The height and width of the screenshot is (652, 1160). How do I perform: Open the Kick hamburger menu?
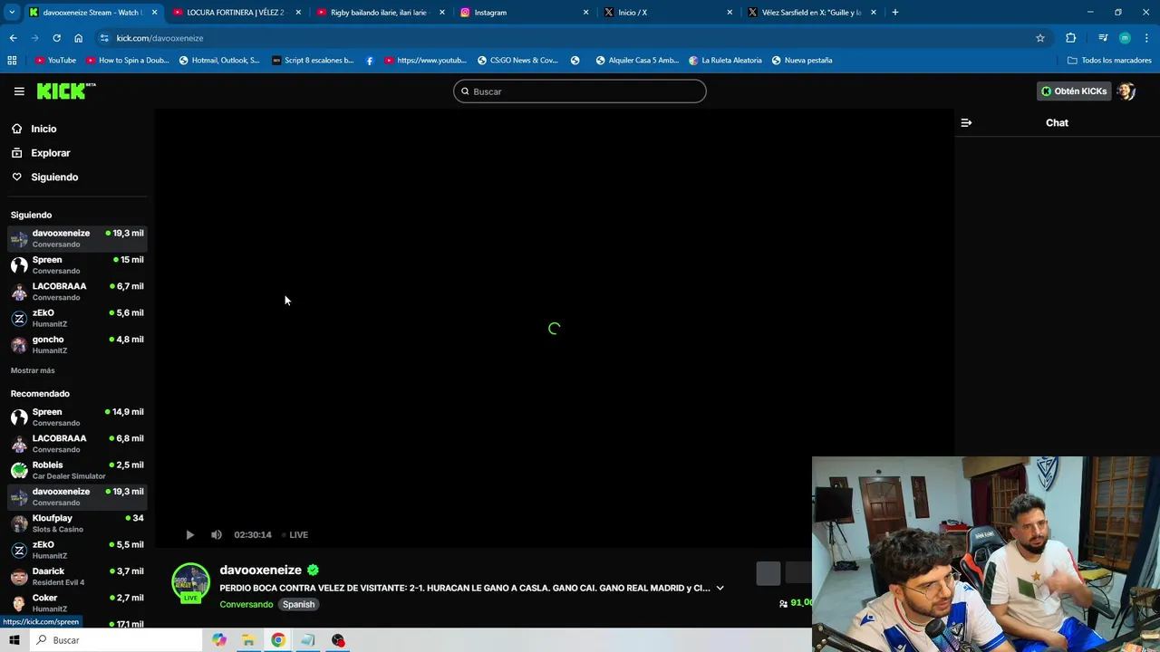click(19, 91)
